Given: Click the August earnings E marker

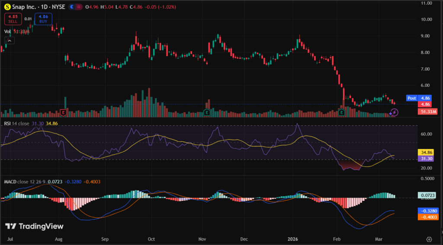Looking at the screenshot, I should tap(64, 112).
